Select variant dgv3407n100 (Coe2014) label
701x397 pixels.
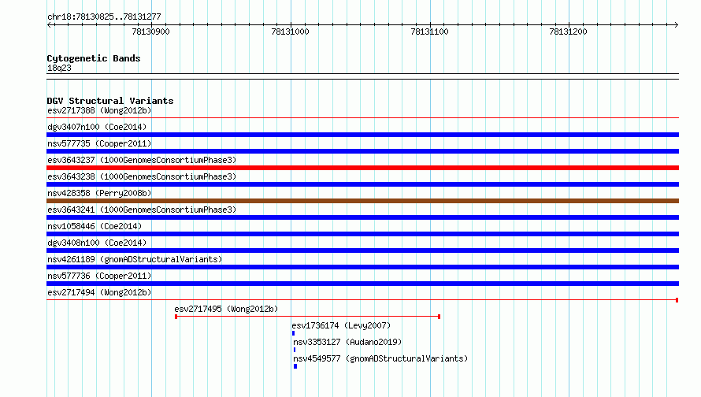(x=97, y=127)
